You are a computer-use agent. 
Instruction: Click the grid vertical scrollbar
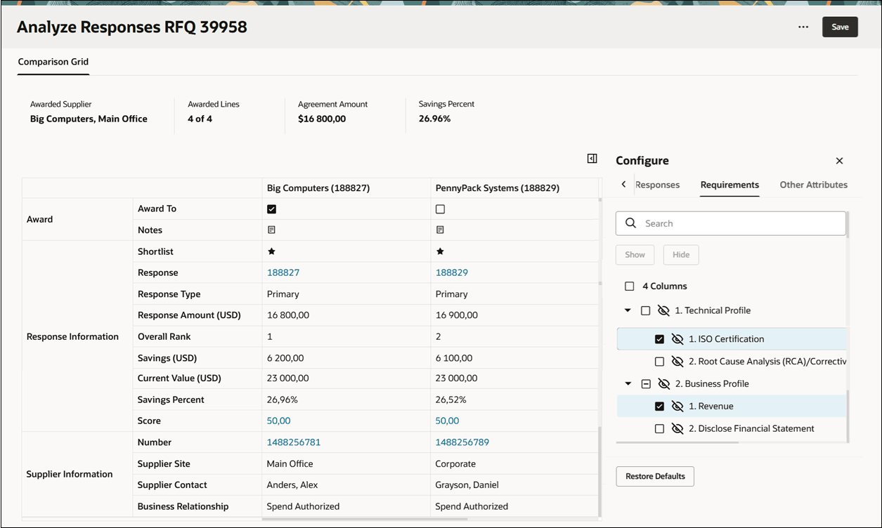click(x=599, y=470)
